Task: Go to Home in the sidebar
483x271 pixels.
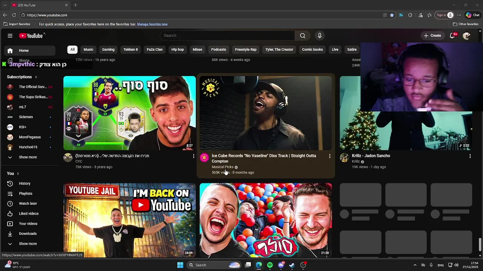Action: (x=30, y=50)
